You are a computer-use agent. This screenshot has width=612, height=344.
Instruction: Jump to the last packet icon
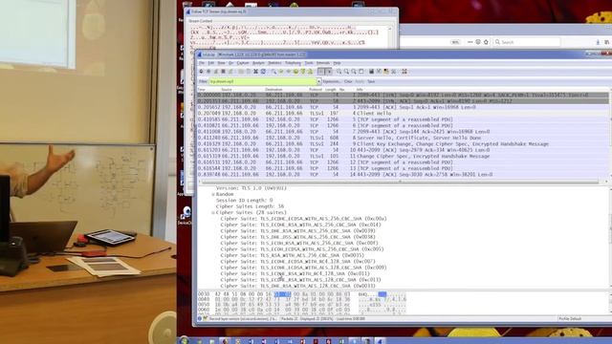click(310, 72)
